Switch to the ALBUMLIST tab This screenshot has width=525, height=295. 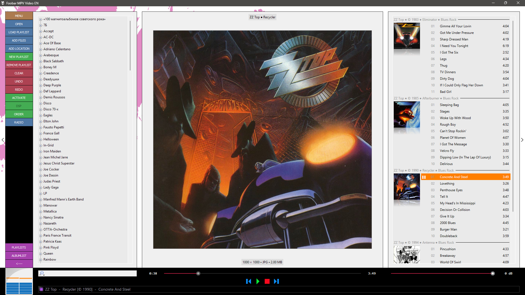(x=19, y=256)
